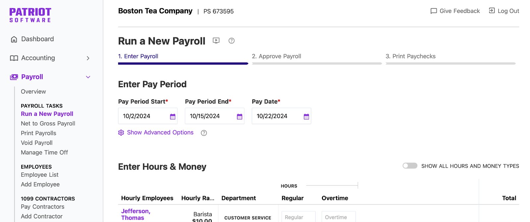
Task: Click the gear icon beside Show Advanced Options
Action: point(121,133)
